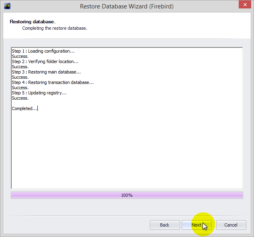
Task: Click empty space in the log box
Action: click(127, 153)
